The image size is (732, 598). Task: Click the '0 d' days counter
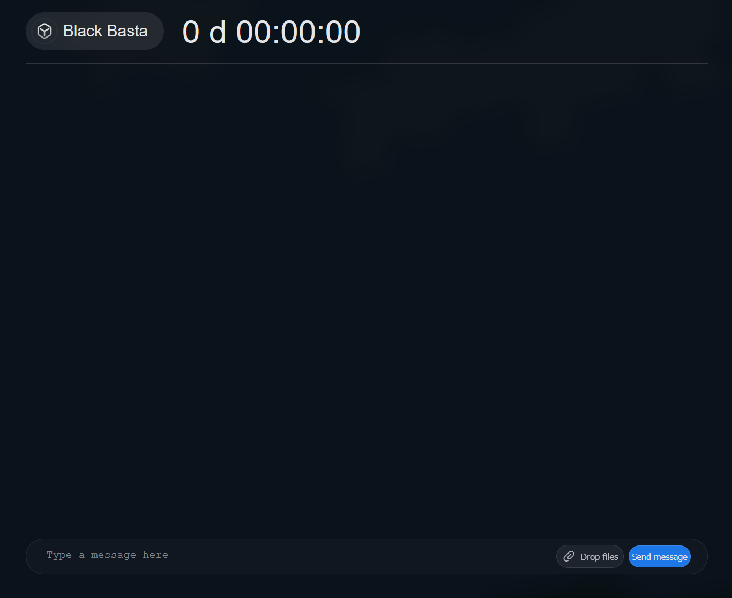coord(204,32)
